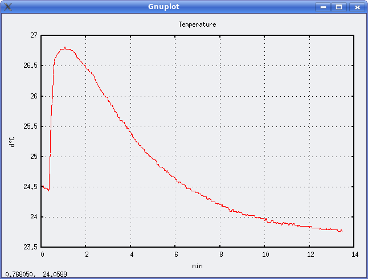This screenshot has height=279, width=368.
Task: Maximize the Gnuplot window
Action: click(x=339, y=7)
